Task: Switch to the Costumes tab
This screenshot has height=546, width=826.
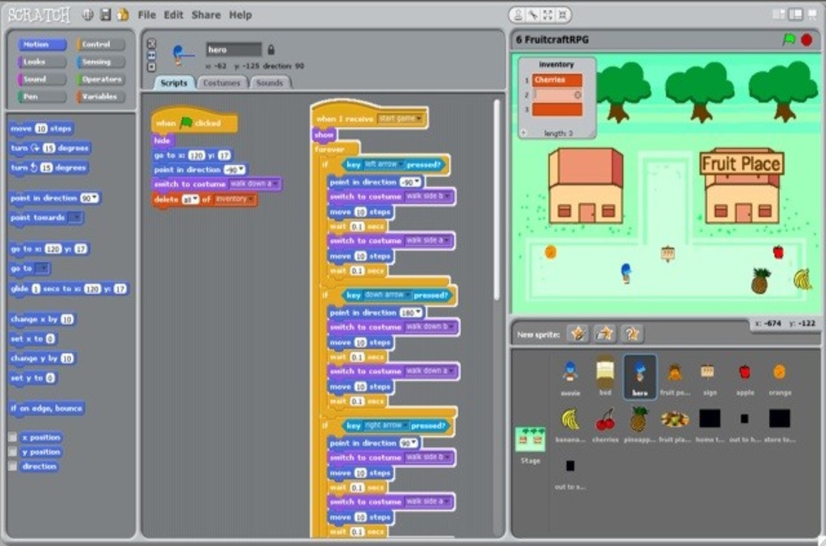Action: pos(222,83)
